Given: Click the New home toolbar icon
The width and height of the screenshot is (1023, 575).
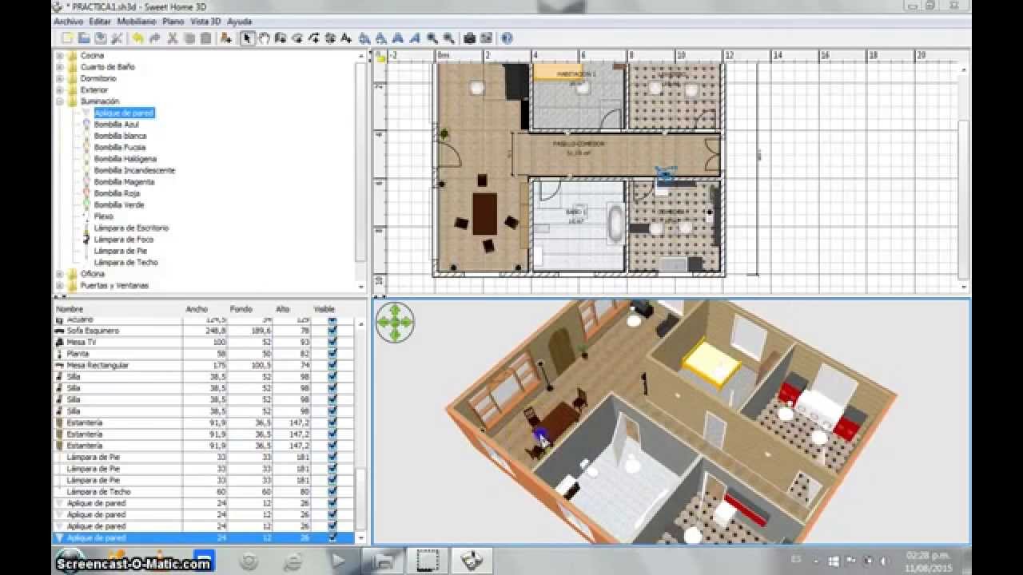Looking at the screenshot, I should (x=67, y=38).
